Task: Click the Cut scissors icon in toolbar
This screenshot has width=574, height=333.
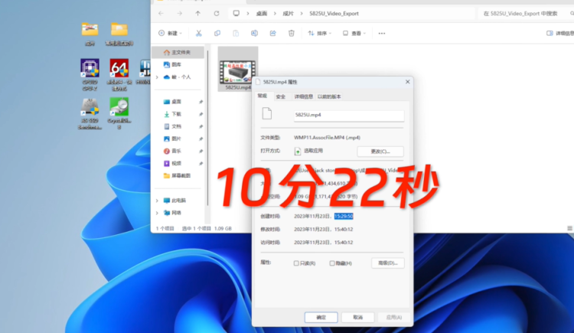Action: pos(198,34)
